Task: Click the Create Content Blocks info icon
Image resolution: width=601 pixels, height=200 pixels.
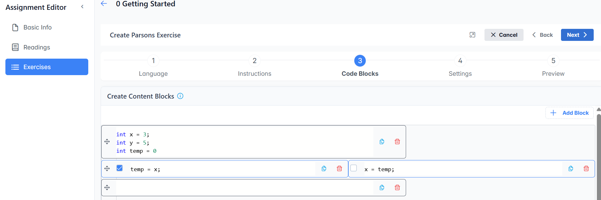Action: [x=180, y=96]
